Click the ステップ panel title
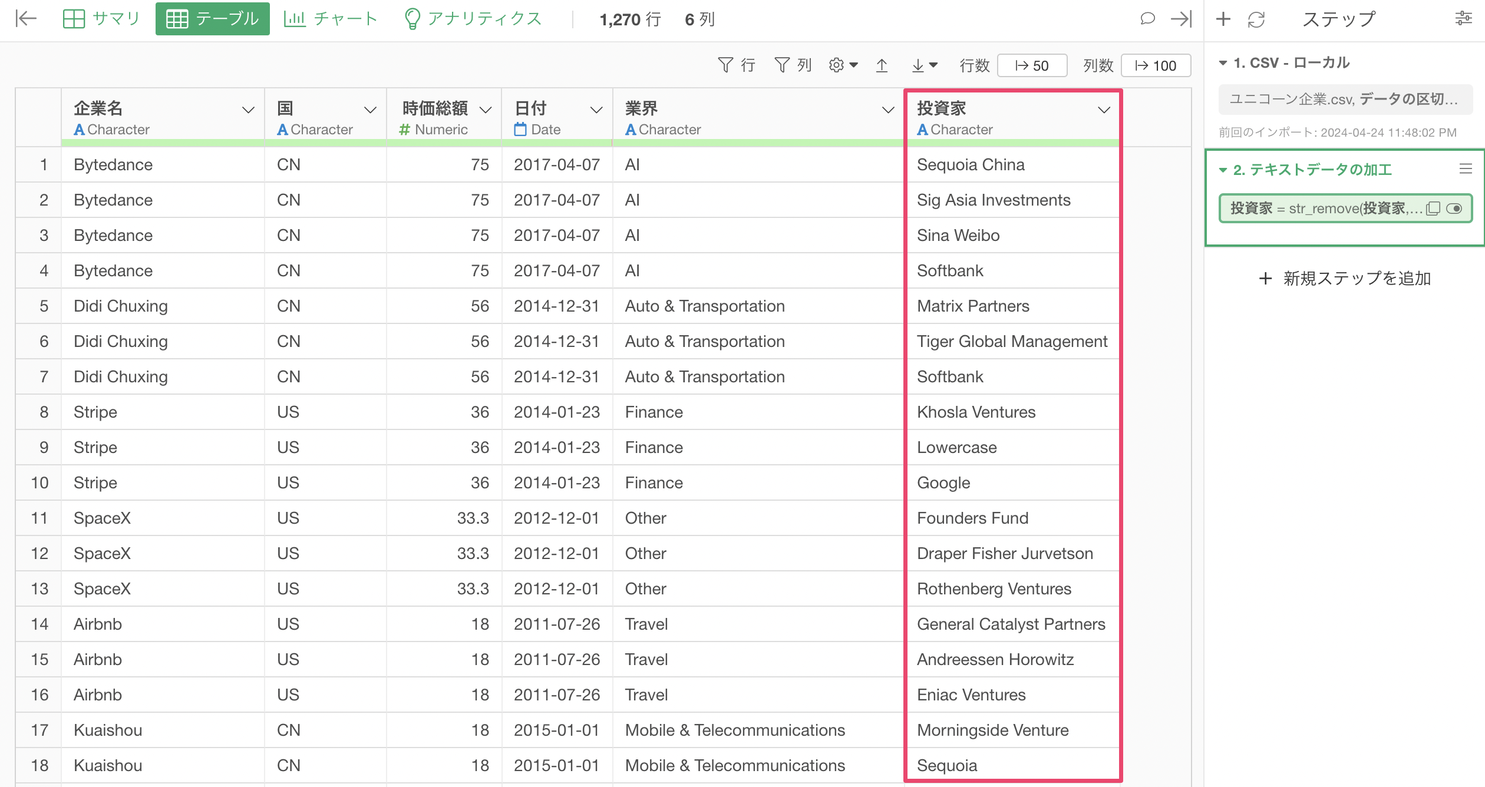The width and height of the screenshot is (1485, 787). click(1339, 19)
